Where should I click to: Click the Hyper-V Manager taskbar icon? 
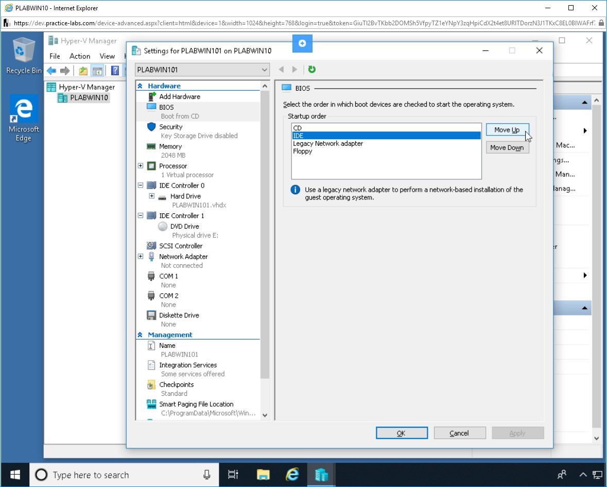point(321,475)
